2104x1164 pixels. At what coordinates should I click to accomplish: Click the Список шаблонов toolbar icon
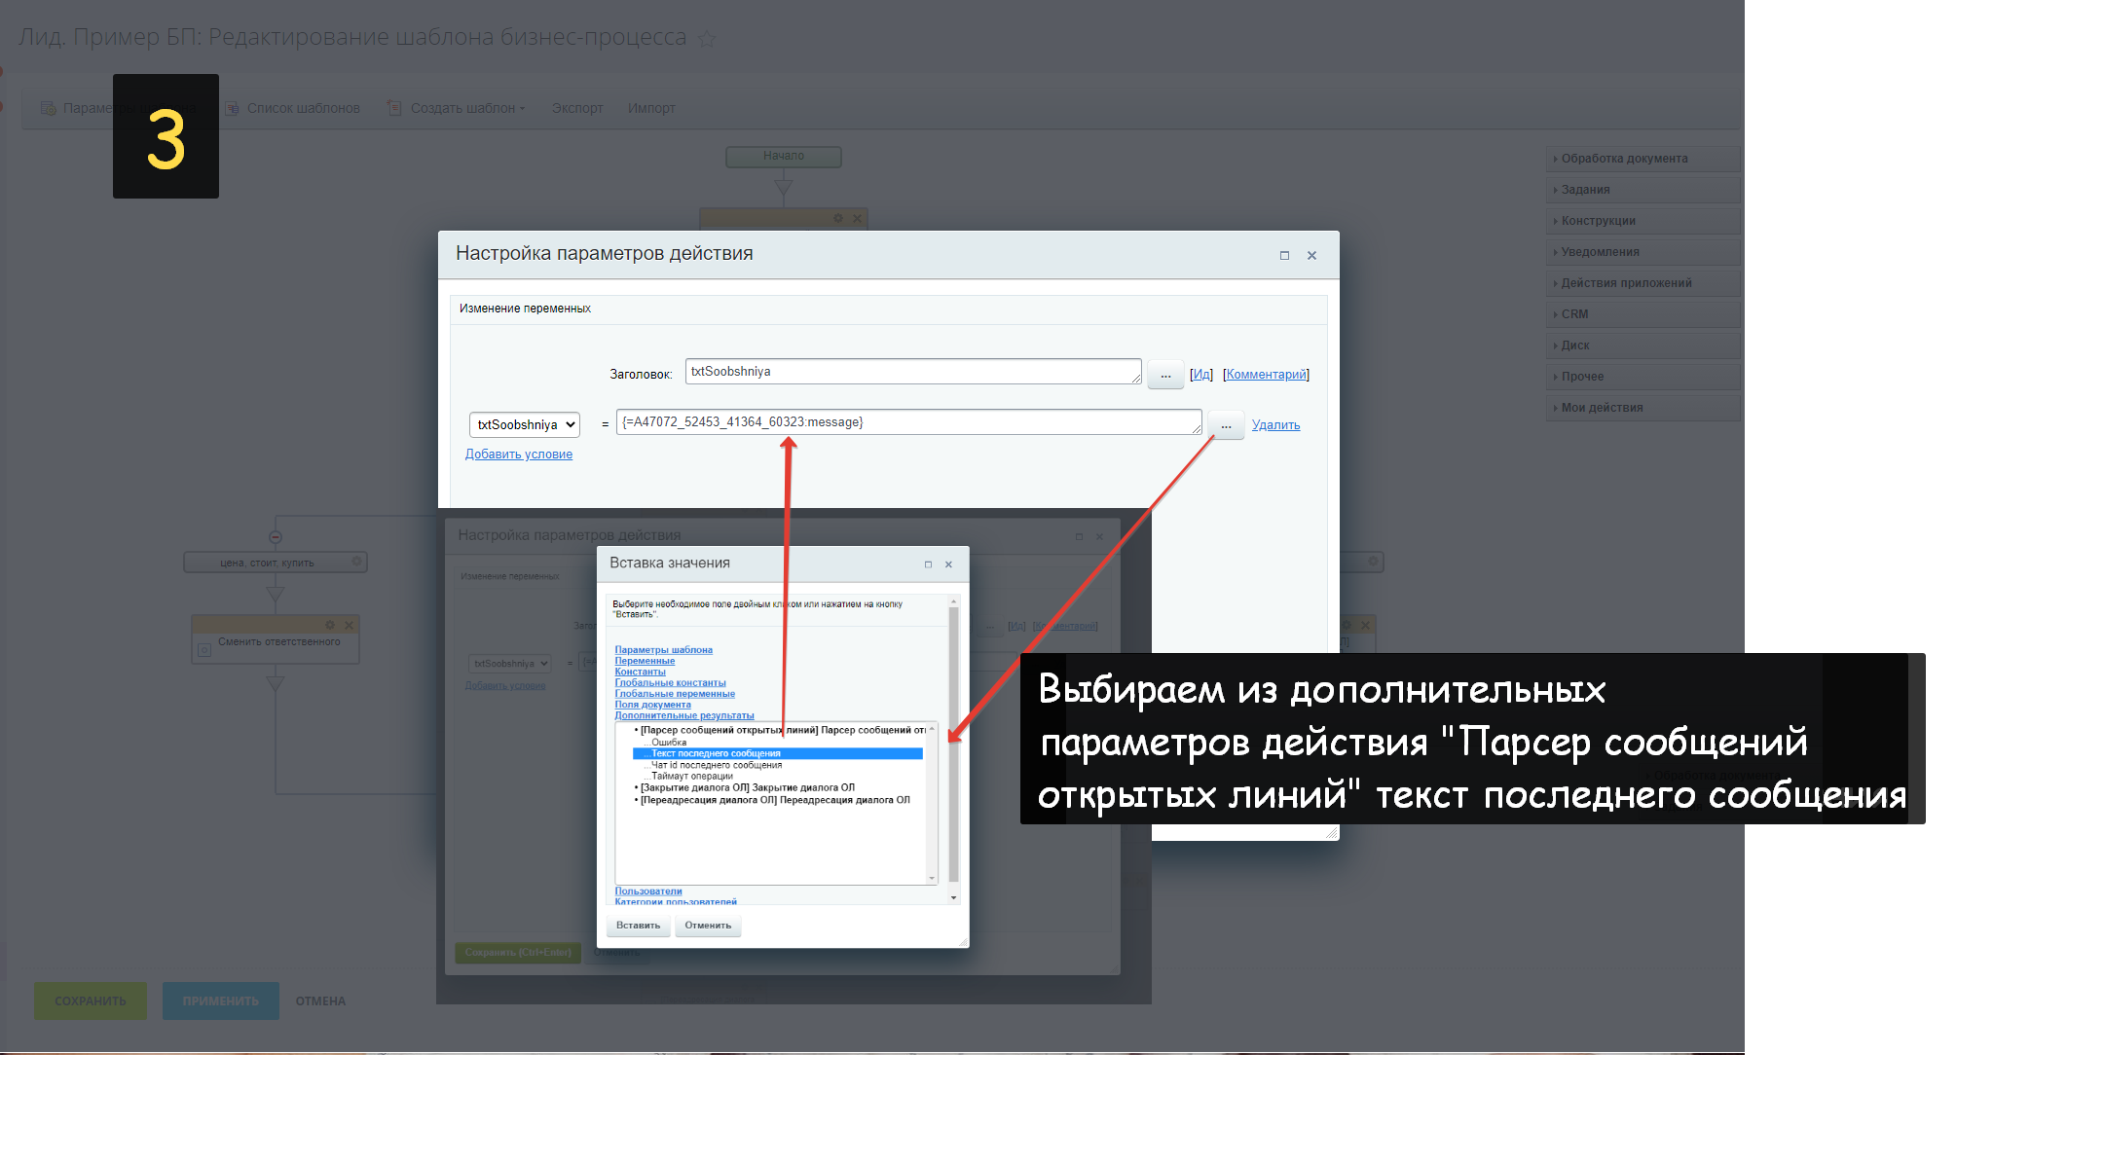(233, 108)
